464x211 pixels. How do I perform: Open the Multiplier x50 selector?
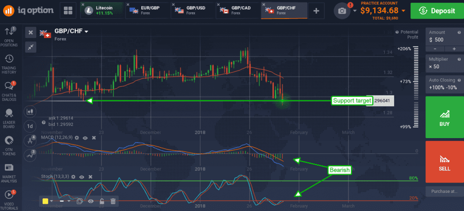click(x=445, y=63)
